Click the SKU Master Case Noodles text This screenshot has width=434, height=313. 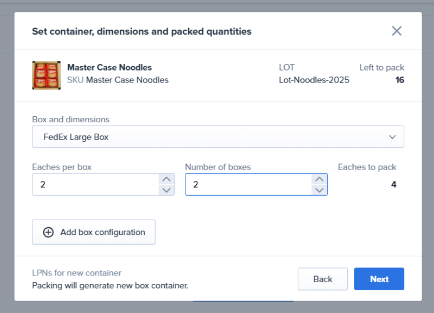[118, 80]
